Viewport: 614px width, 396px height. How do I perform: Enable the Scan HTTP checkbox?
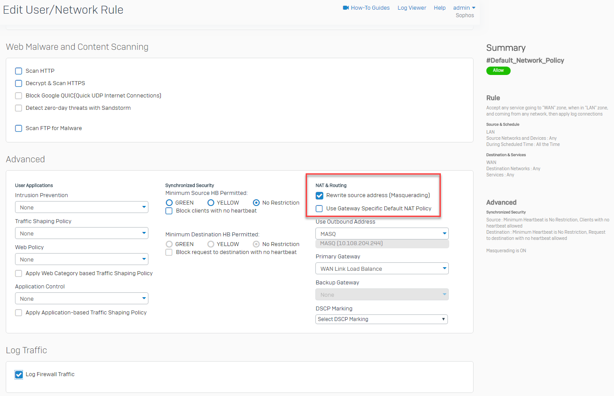tap(19, 71)
